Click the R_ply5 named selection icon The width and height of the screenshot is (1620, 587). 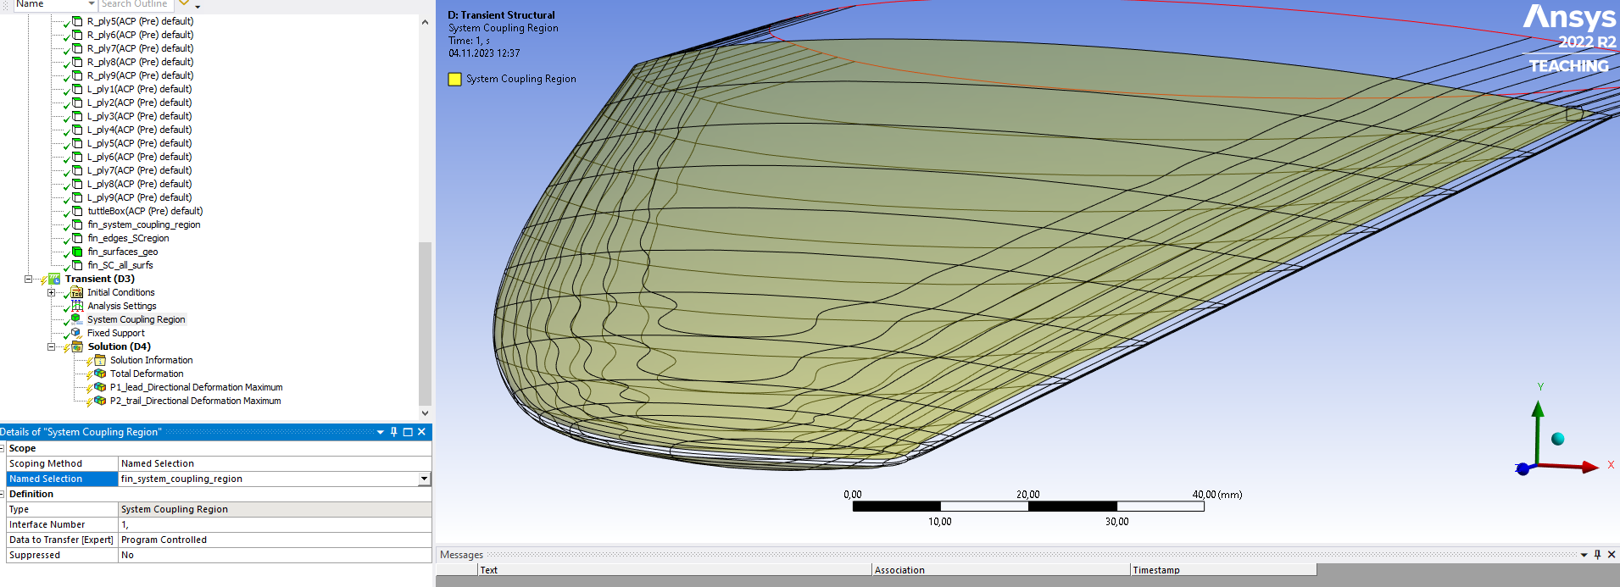click(x=77, y=21)
